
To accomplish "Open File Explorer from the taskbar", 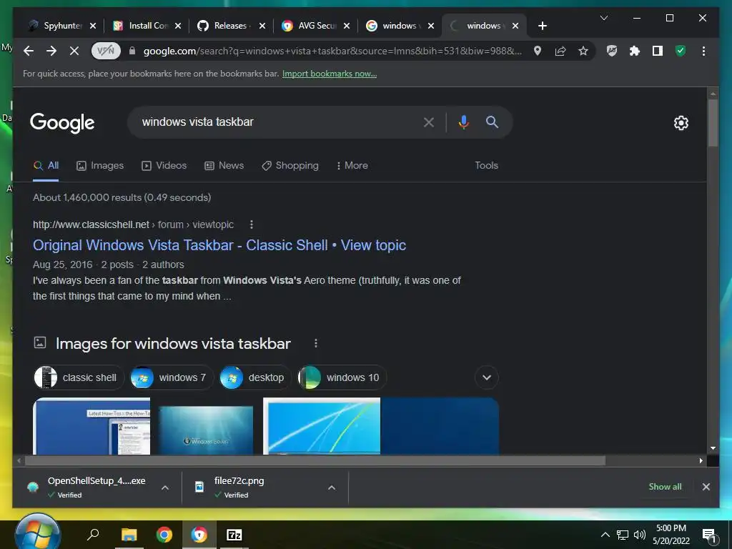I will pyautogui.click(x=129, y=535).
